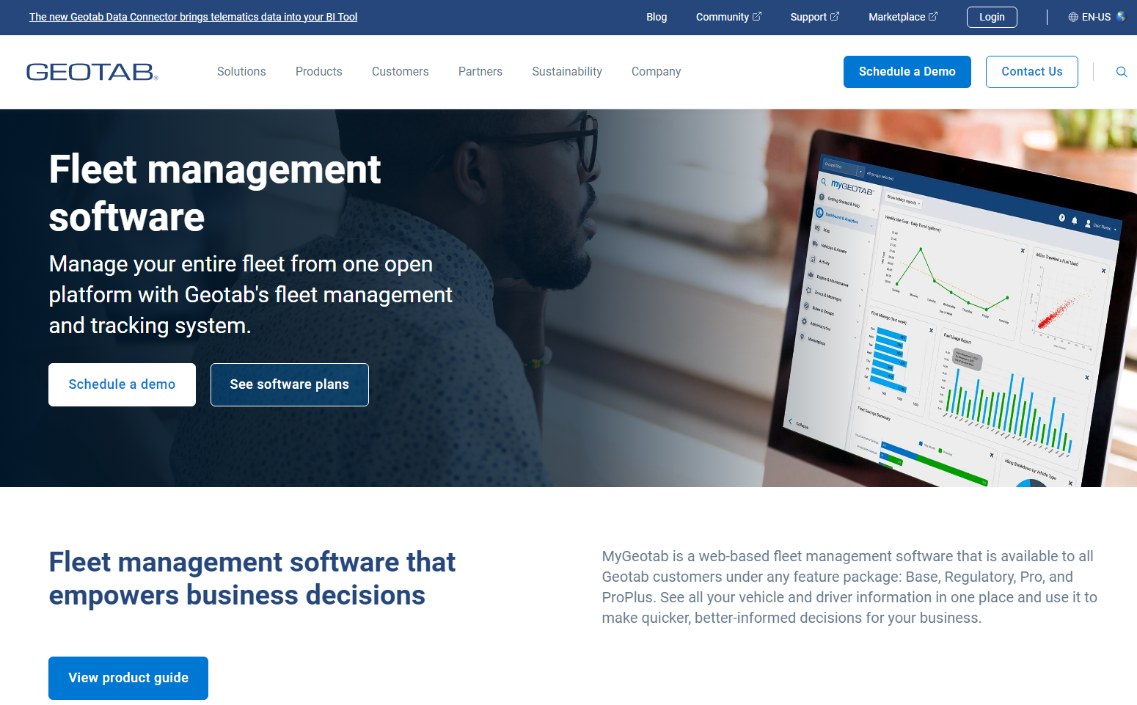The height and width of the screenshot is (705, 1137).
Task: Click the Fleet management software heading
Action: [x=215, y=193]
